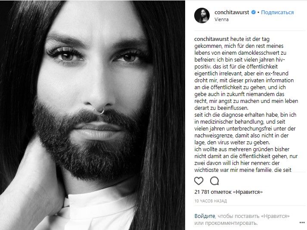Open the conchitawurst profile avatar
The width and height of the screenshot is (307, 230).
pyautogui.click(x=202, y=15)
